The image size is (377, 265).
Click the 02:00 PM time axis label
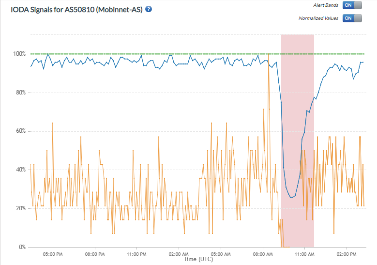point(347,253)
